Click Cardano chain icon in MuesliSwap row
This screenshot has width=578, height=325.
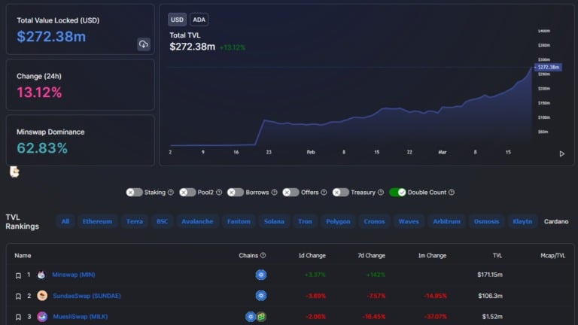(x=251, y=317)
